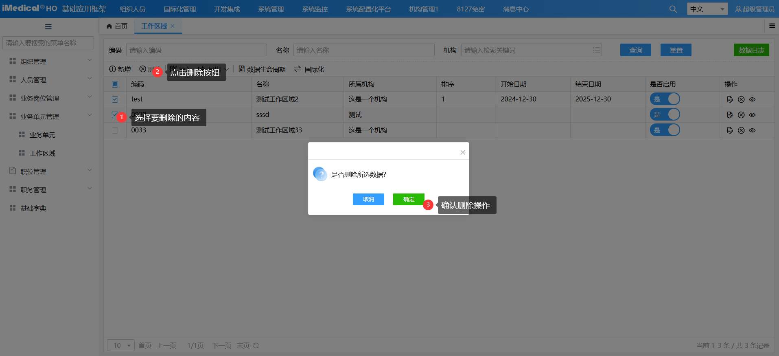Open the 系统管理 top menu

[x=271, y=9]
